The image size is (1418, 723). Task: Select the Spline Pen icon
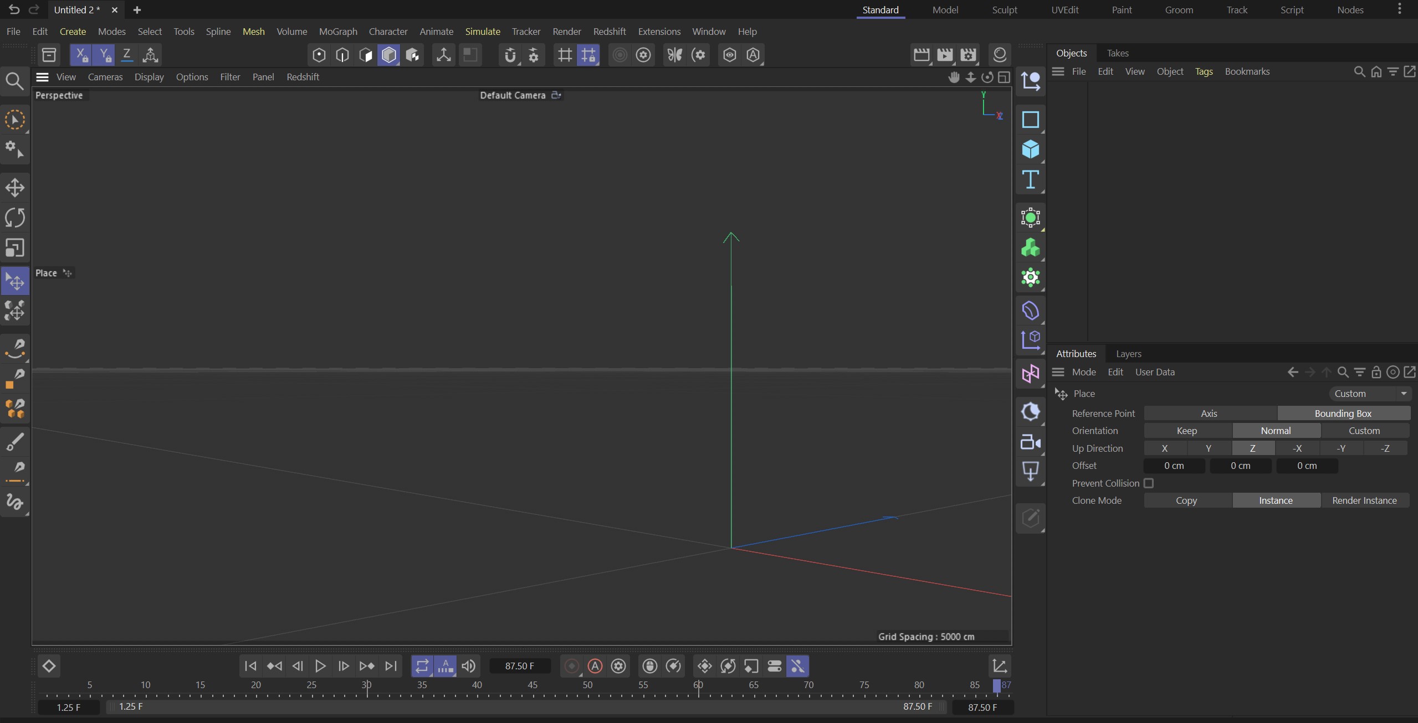coord(16,348)
